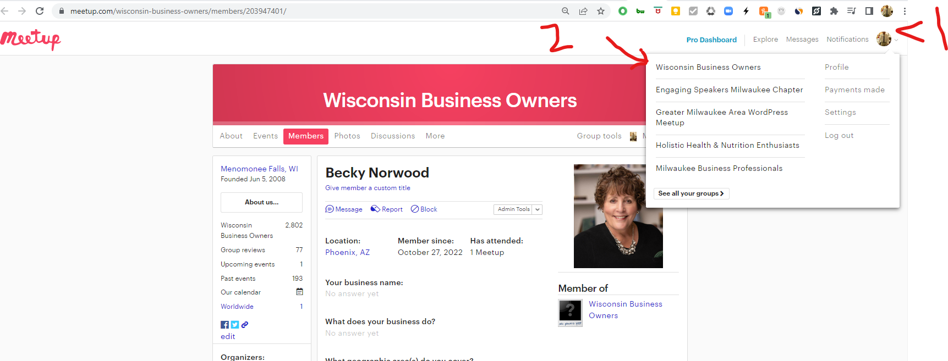Open the Extensions puzzle piece menu
Viewport: 948px width, 361px height.
point(834,11)
